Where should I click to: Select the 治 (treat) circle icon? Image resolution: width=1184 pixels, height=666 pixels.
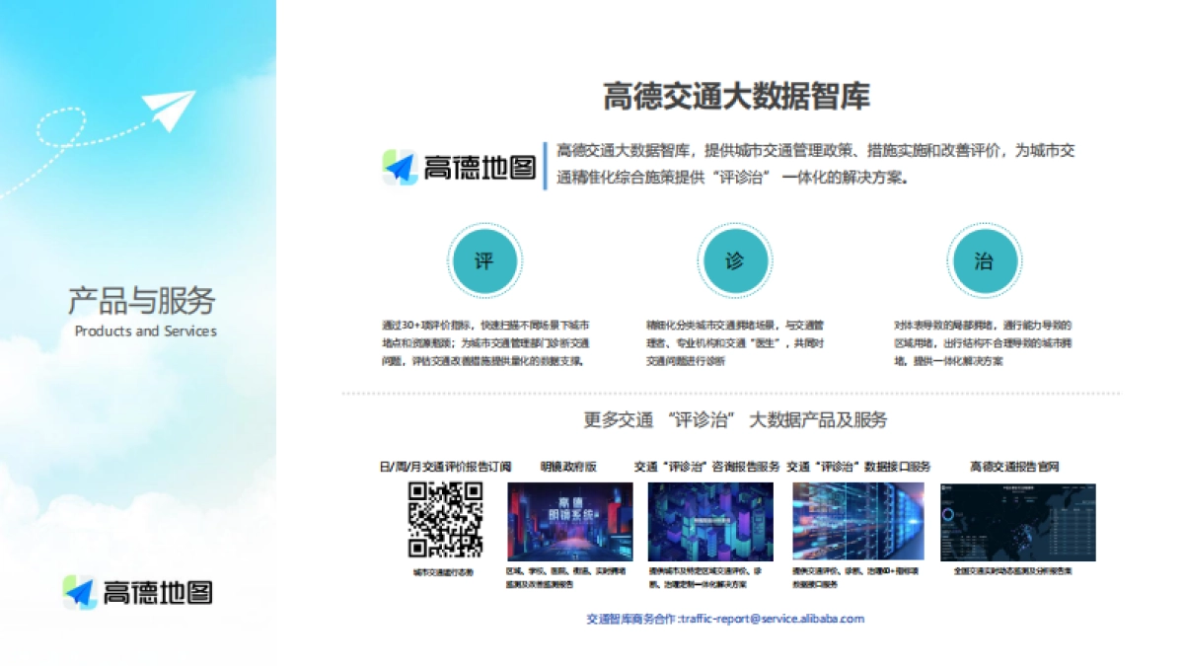click(985, 259)
